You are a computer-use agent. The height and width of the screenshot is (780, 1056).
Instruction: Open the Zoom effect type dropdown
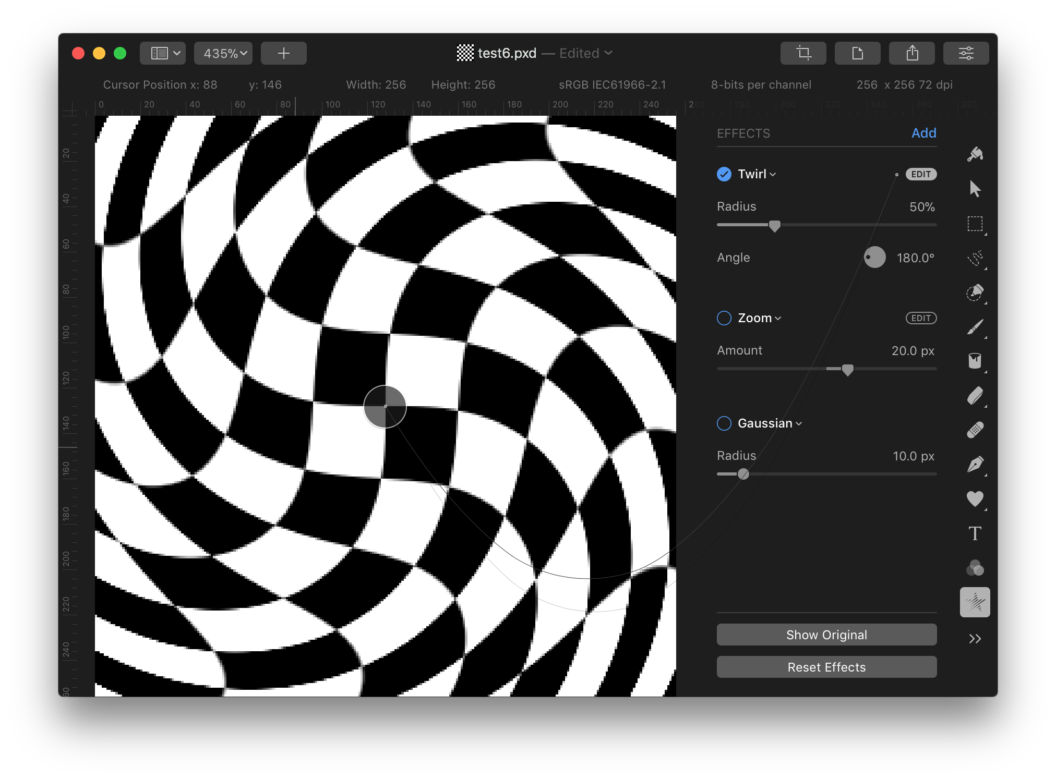point(760,318)
